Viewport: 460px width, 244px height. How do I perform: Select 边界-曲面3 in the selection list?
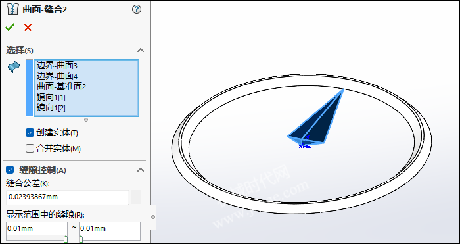[57, 65]
